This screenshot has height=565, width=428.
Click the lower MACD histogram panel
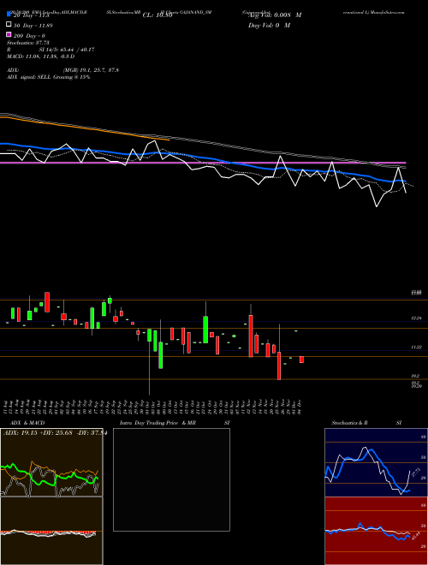coord(51,531)
